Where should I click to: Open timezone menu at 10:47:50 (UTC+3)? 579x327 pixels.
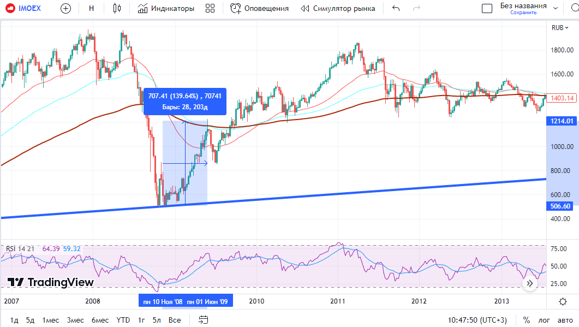(477, 320)
